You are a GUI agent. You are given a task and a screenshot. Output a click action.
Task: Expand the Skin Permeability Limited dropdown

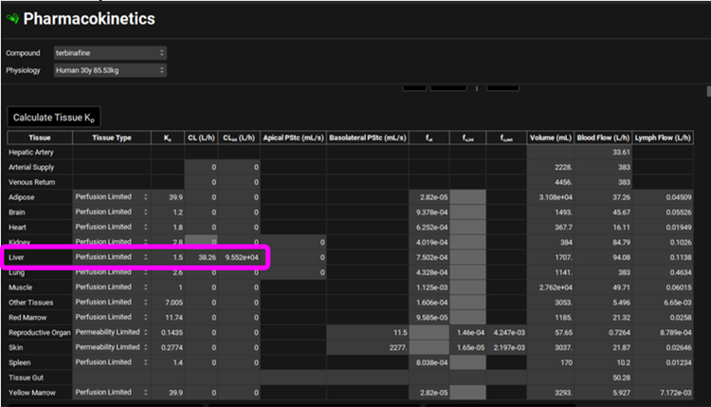pyautogui.click(x=112, y=347)
